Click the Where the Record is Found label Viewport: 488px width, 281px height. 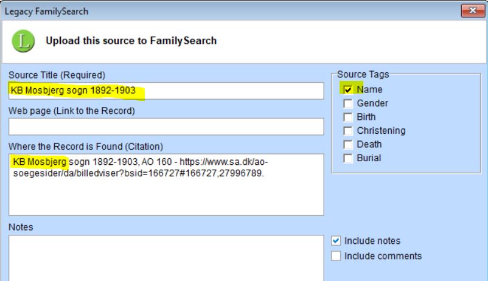[86, 147]
